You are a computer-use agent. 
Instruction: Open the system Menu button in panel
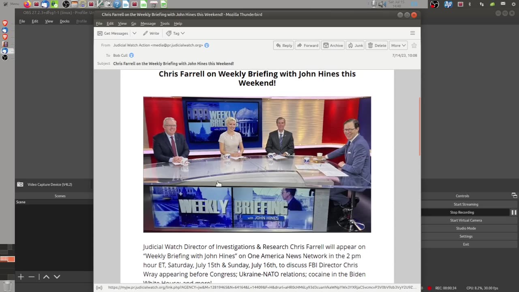(x=11, y=4)
